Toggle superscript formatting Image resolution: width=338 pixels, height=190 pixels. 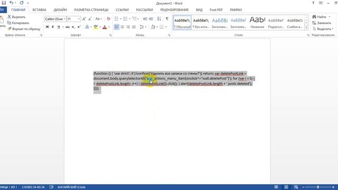click(x=79, y=27)
